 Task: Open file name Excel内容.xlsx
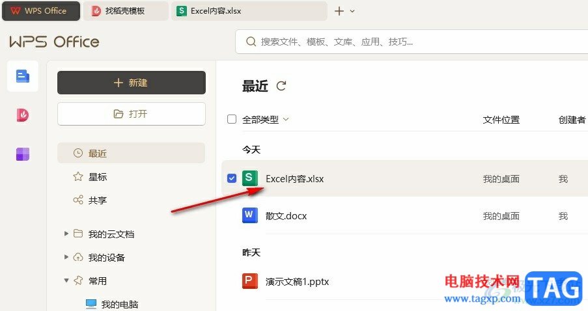point(295,179)
